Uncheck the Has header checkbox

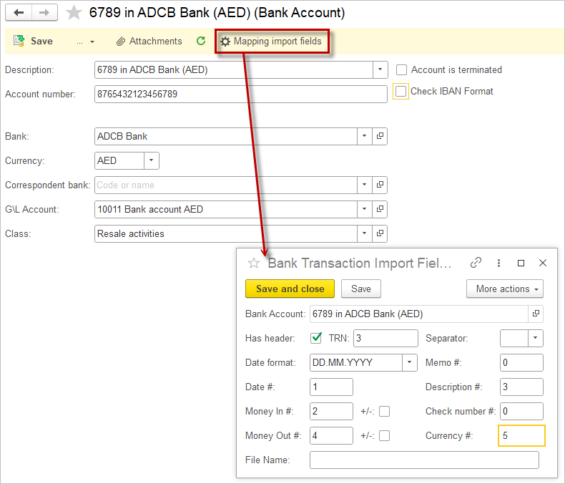pos(316,338)
